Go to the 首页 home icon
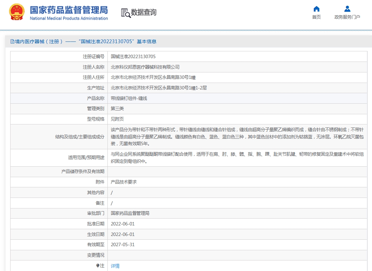Viewport: 372px width, 271px height. (x=317, y=9)
